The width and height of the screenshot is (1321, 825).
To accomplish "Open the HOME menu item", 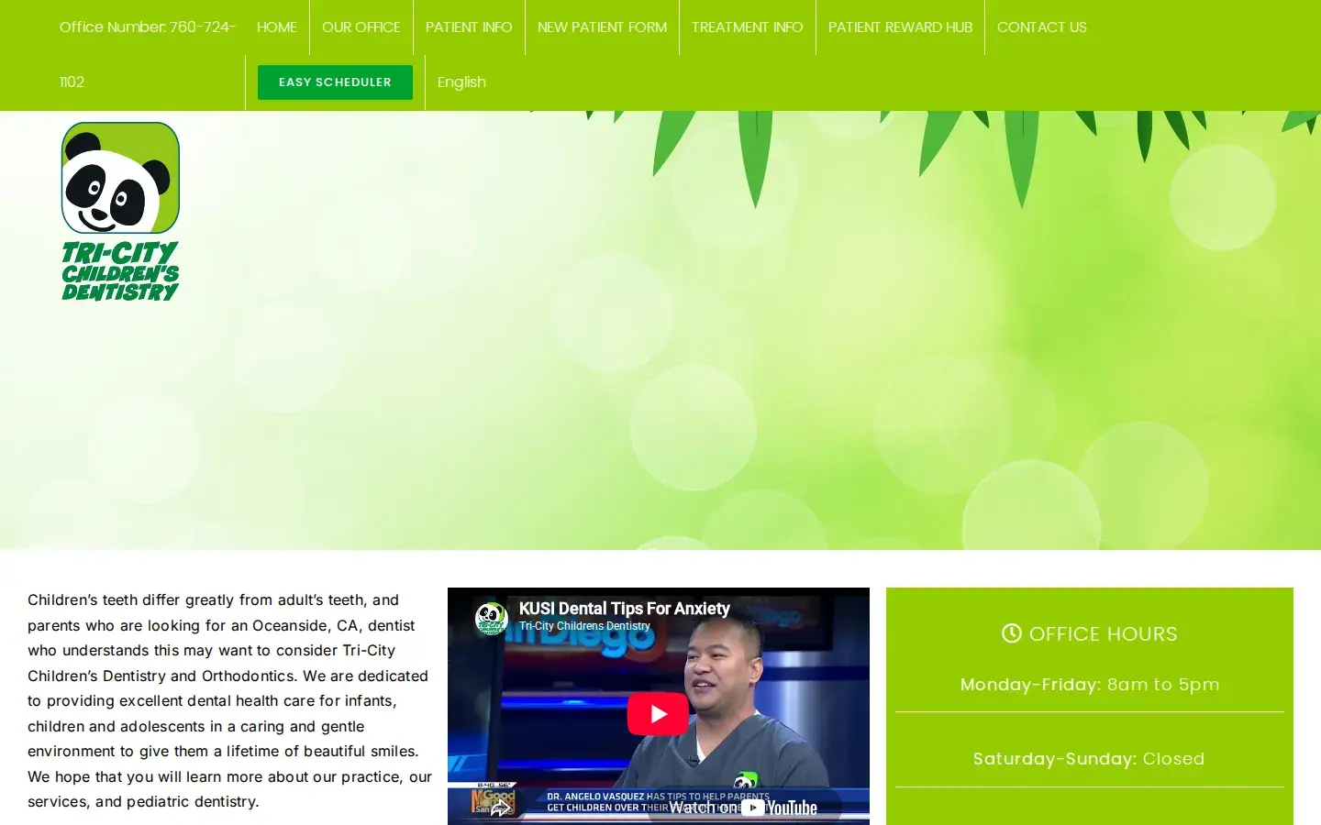I will pyautogui.click(x=277, y=27).
